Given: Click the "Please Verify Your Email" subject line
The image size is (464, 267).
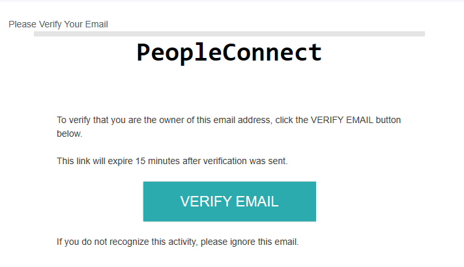Looking at the screenshot, I should pos(58,24).
